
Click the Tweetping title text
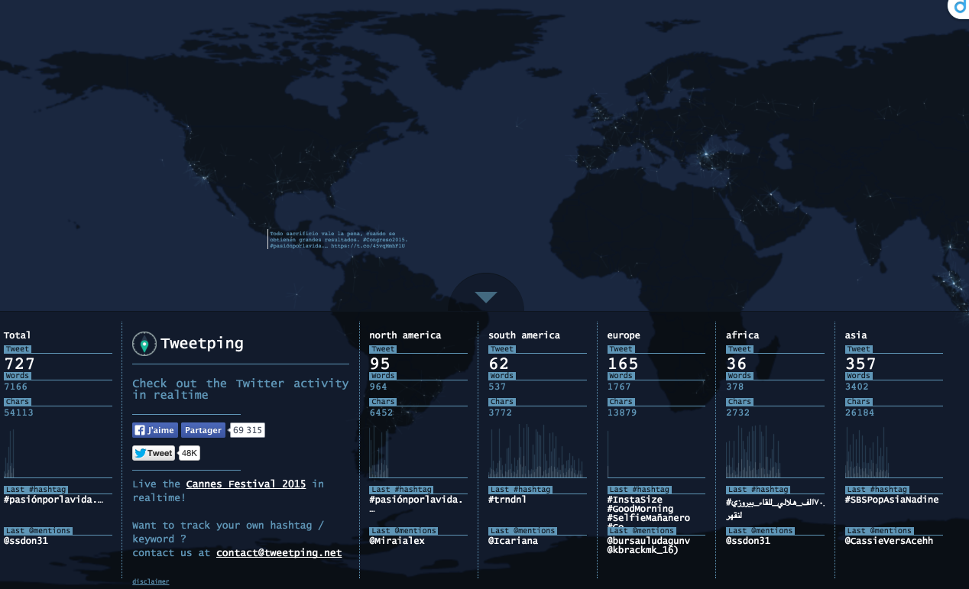coord(202,344)
